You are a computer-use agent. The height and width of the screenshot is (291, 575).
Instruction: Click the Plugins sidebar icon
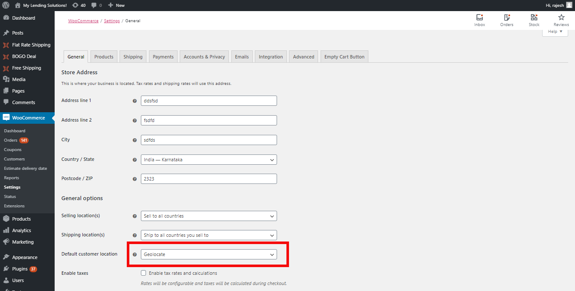(x=6, y=269)
